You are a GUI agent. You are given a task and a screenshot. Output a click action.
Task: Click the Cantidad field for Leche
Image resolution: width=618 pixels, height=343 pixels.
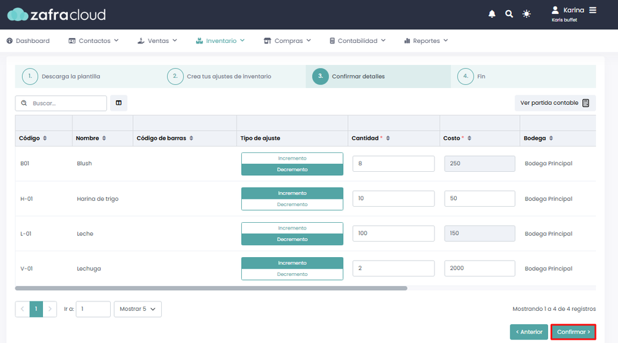(393, 234)
